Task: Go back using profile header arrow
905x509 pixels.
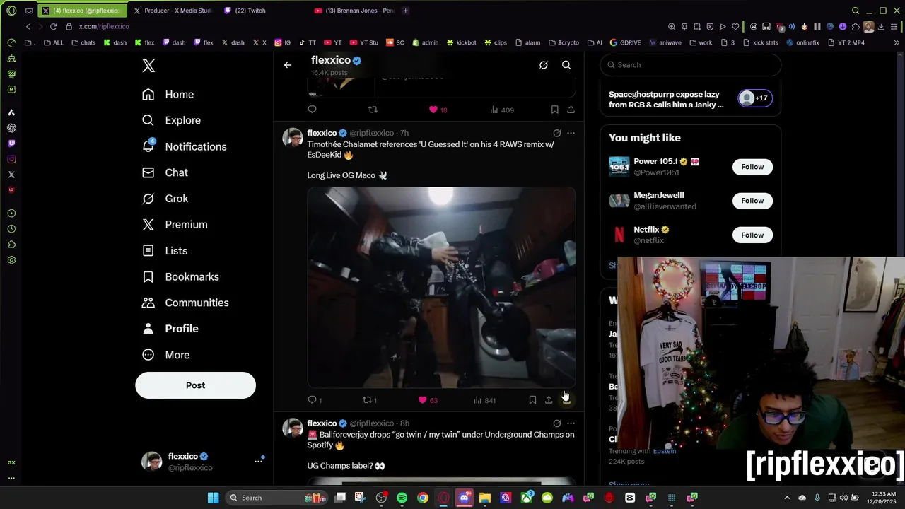Action: click(x=288, y=65)
